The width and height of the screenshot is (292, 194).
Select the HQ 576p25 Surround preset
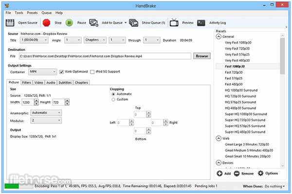(240, 102)
